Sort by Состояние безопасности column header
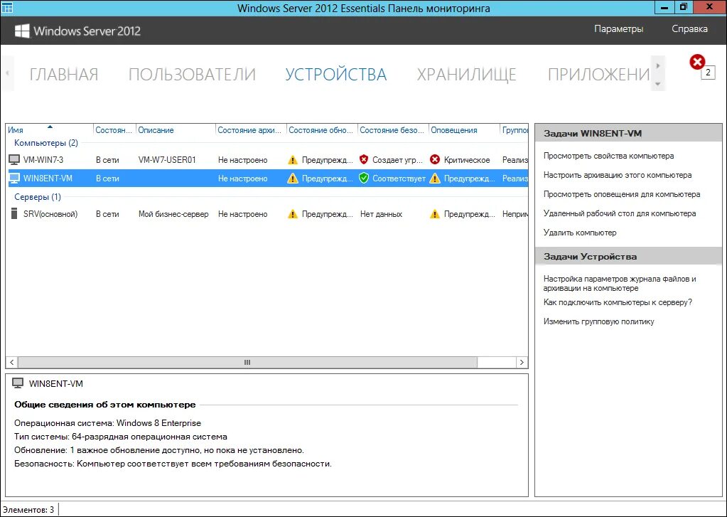The image size is (727, 517). [x=393, y=130]
